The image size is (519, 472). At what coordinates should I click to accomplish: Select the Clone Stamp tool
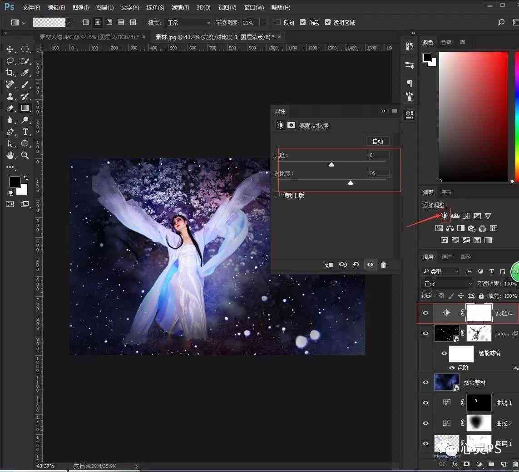coord(10,96)
